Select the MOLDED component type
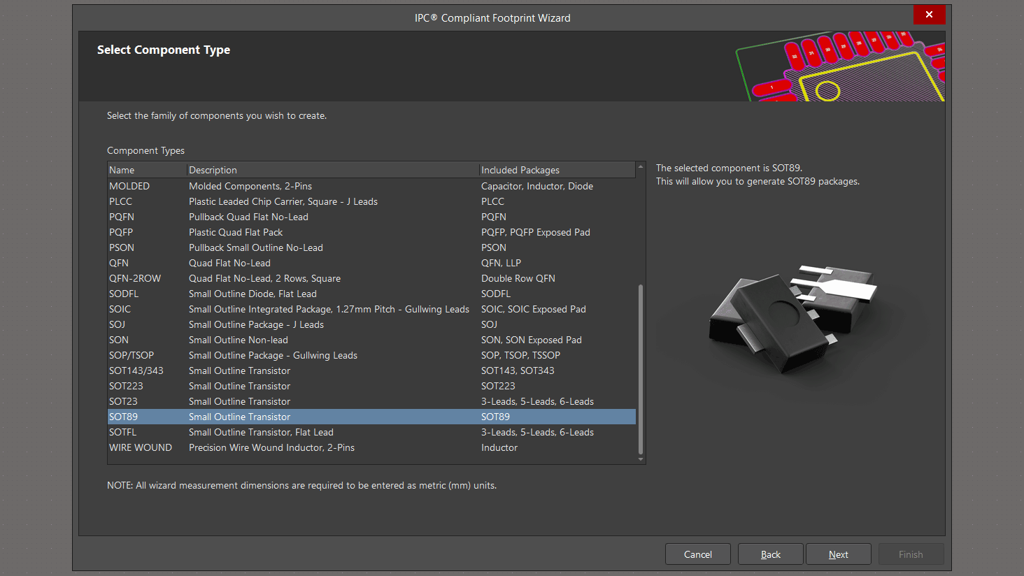The image size is (1024, 576). point(129,186)
